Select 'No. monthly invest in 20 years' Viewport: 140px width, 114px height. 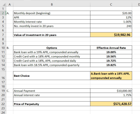(x=52, y=26)
